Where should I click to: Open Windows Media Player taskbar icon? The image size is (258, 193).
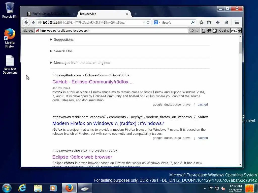pos(53,188)
